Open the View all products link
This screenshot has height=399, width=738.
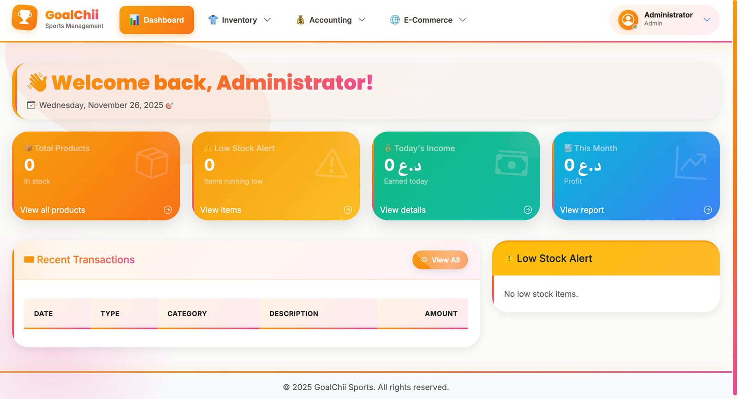(53, 210)
